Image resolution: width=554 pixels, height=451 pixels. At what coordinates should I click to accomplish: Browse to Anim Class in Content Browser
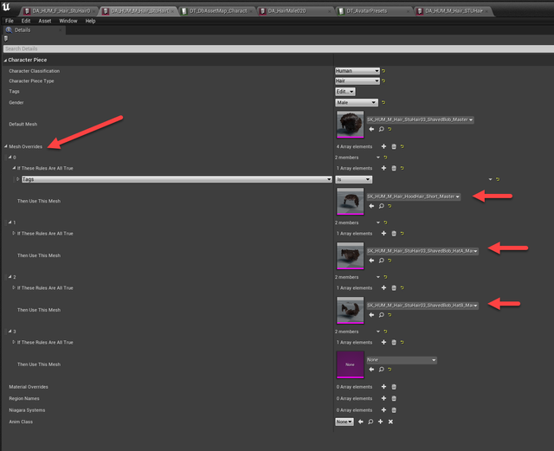[370, 422]
